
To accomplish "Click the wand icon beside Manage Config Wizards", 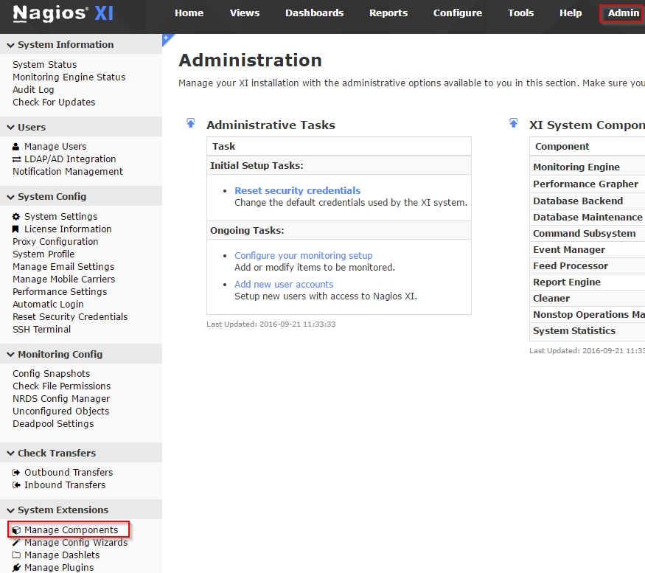I will coord(16,543).
